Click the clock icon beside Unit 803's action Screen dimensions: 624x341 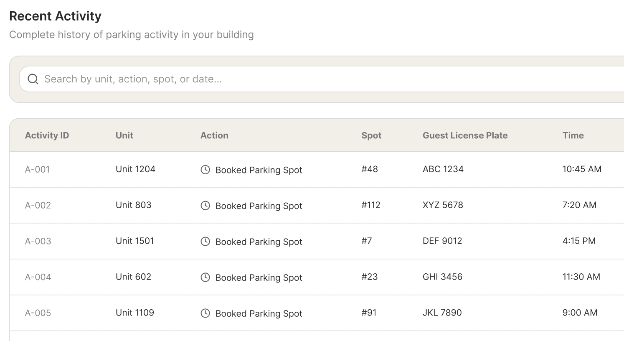click(x=205, y=206)
